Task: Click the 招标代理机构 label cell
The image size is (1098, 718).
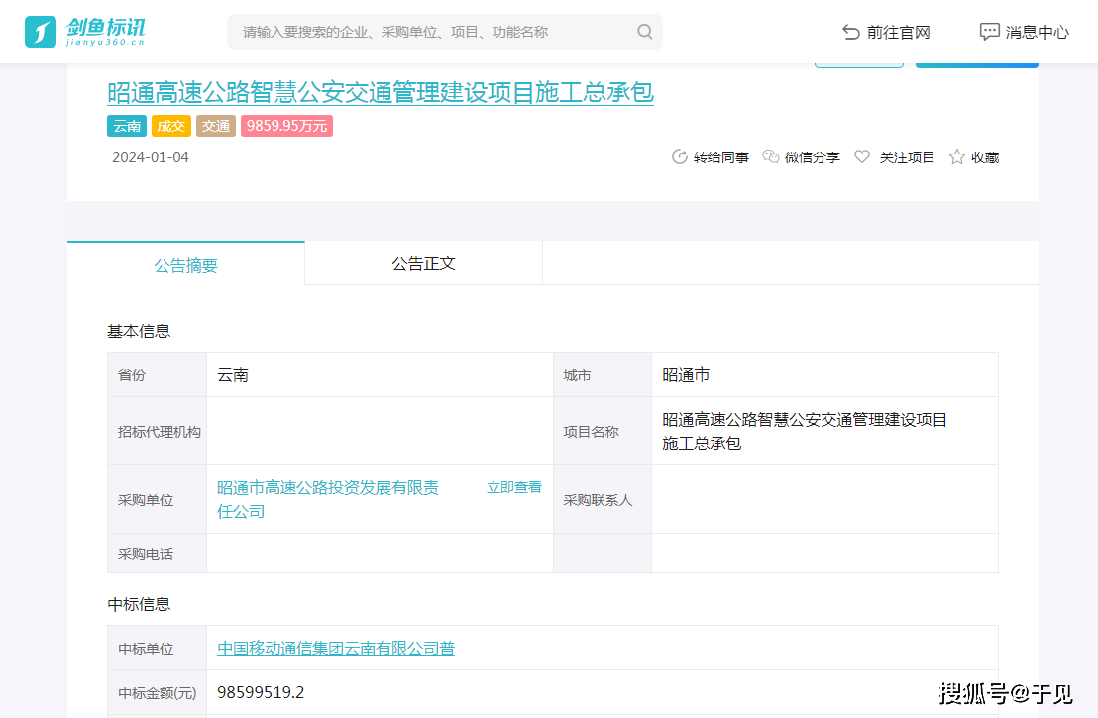Action: click(x=157, y=431)
